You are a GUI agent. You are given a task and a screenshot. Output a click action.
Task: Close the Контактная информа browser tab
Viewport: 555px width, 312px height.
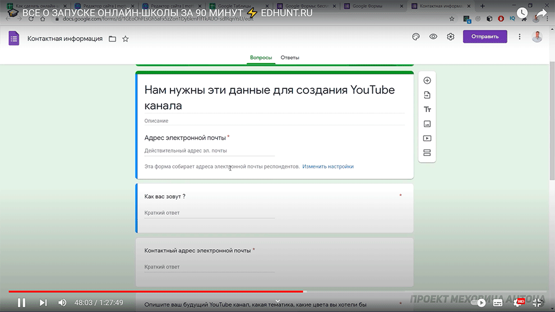pyautogui.click(x=468, y=6)
